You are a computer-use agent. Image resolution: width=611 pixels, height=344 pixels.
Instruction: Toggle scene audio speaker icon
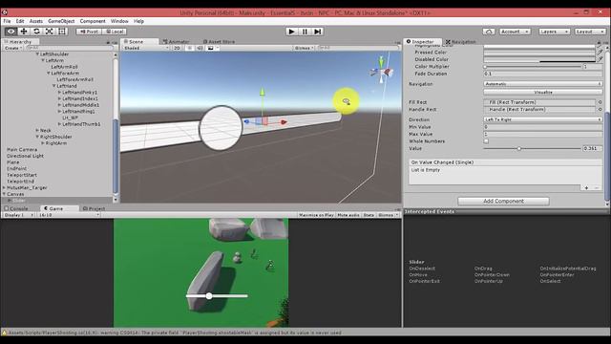[x=200, y=48]
